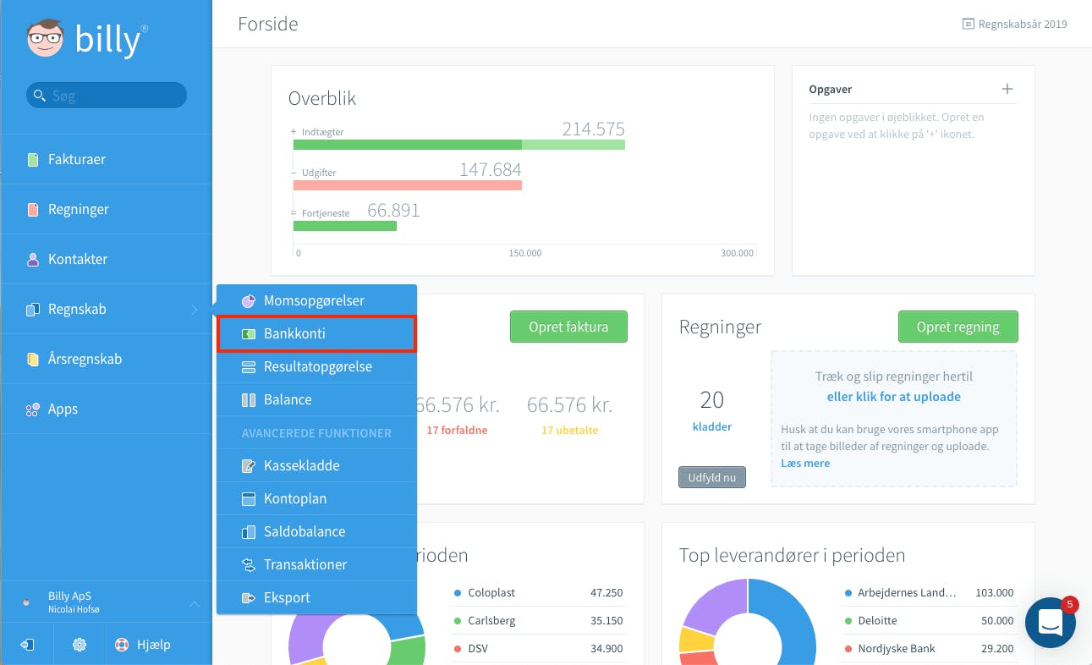This screenshot has width=1092, height=665.
Task: Click the Indtægter green bar
Action: [459, 145]
